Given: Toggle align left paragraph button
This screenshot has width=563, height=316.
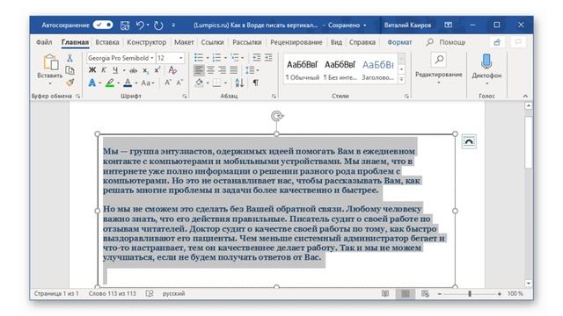Looking at the screenshot, I should tap(199, 70).
